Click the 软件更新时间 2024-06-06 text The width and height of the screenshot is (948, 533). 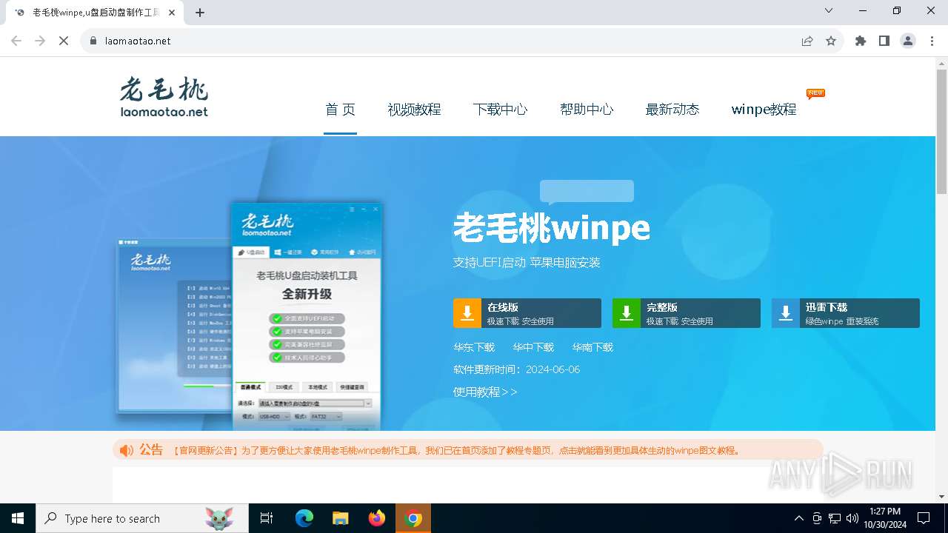[x=517, y=369]
